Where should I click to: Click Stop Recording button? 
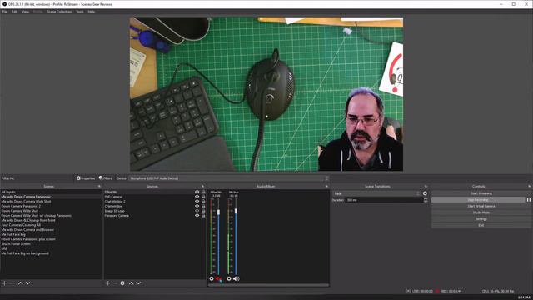pyautogui.click(x=478, y=200)
